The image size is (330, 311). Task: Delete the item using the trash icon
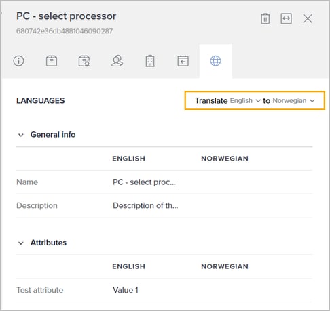(265, 18)
